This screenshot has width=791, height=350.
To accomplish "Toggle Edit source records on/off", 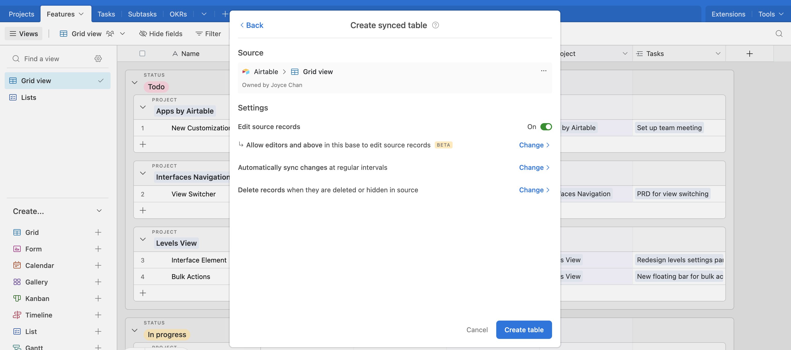I will pos(546,126).
